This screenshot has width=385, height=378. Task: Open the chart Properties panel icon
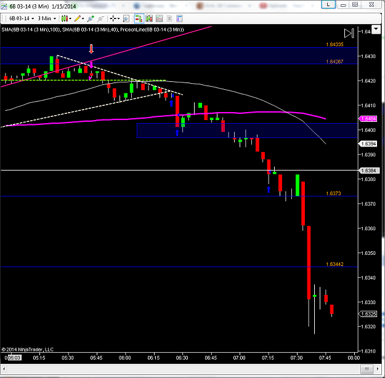[x=179, y=18]
